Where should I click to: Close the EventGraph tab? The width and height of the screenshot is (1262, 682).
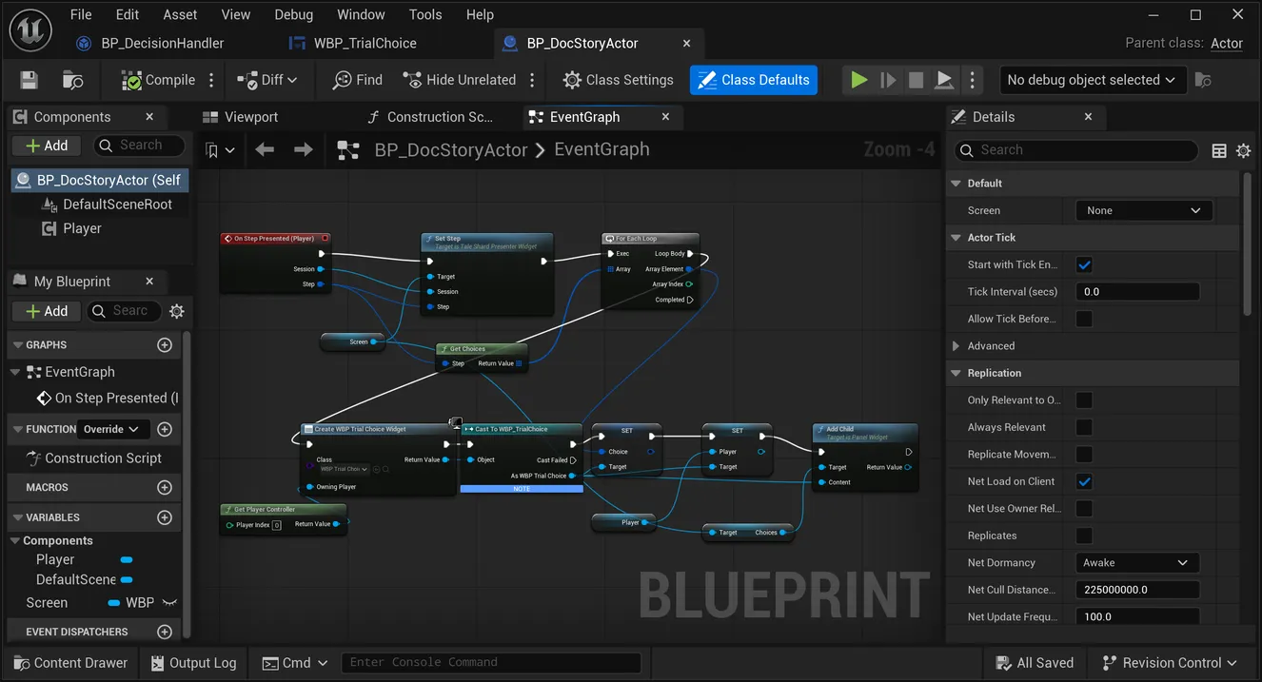tap(665, 117)
